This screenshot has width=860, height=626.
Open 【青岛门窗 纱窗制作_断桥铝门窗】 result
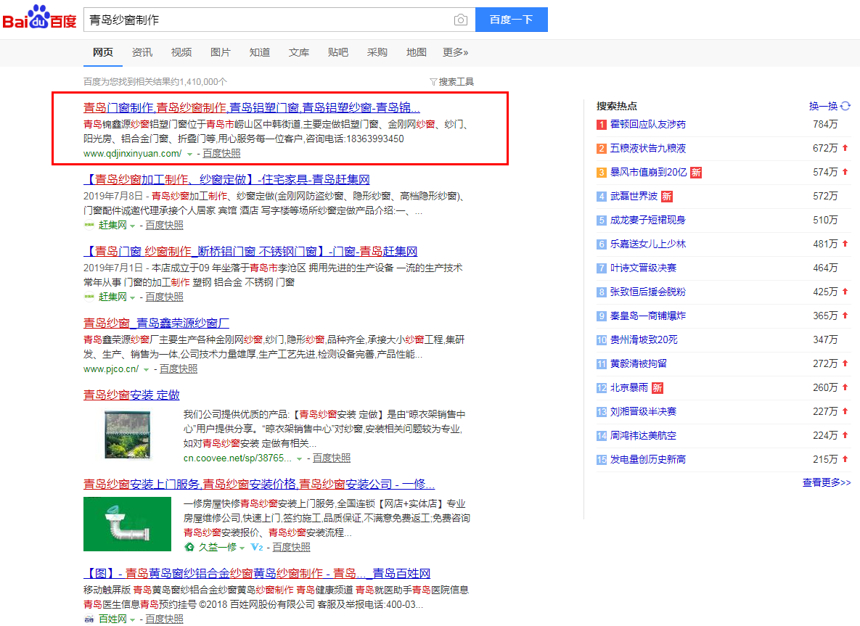coord(250,251)
